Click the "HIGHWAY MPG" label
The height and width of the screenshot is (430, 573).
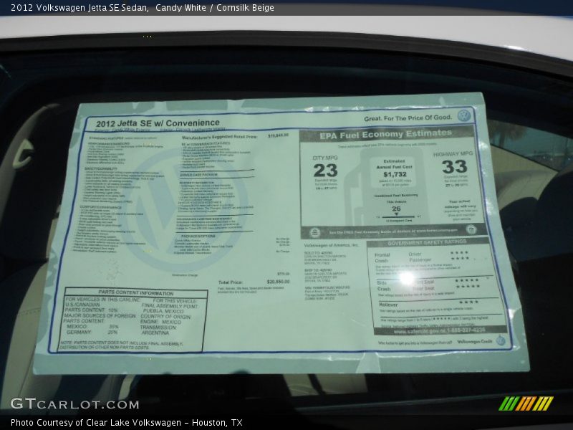tap(453, 154)
